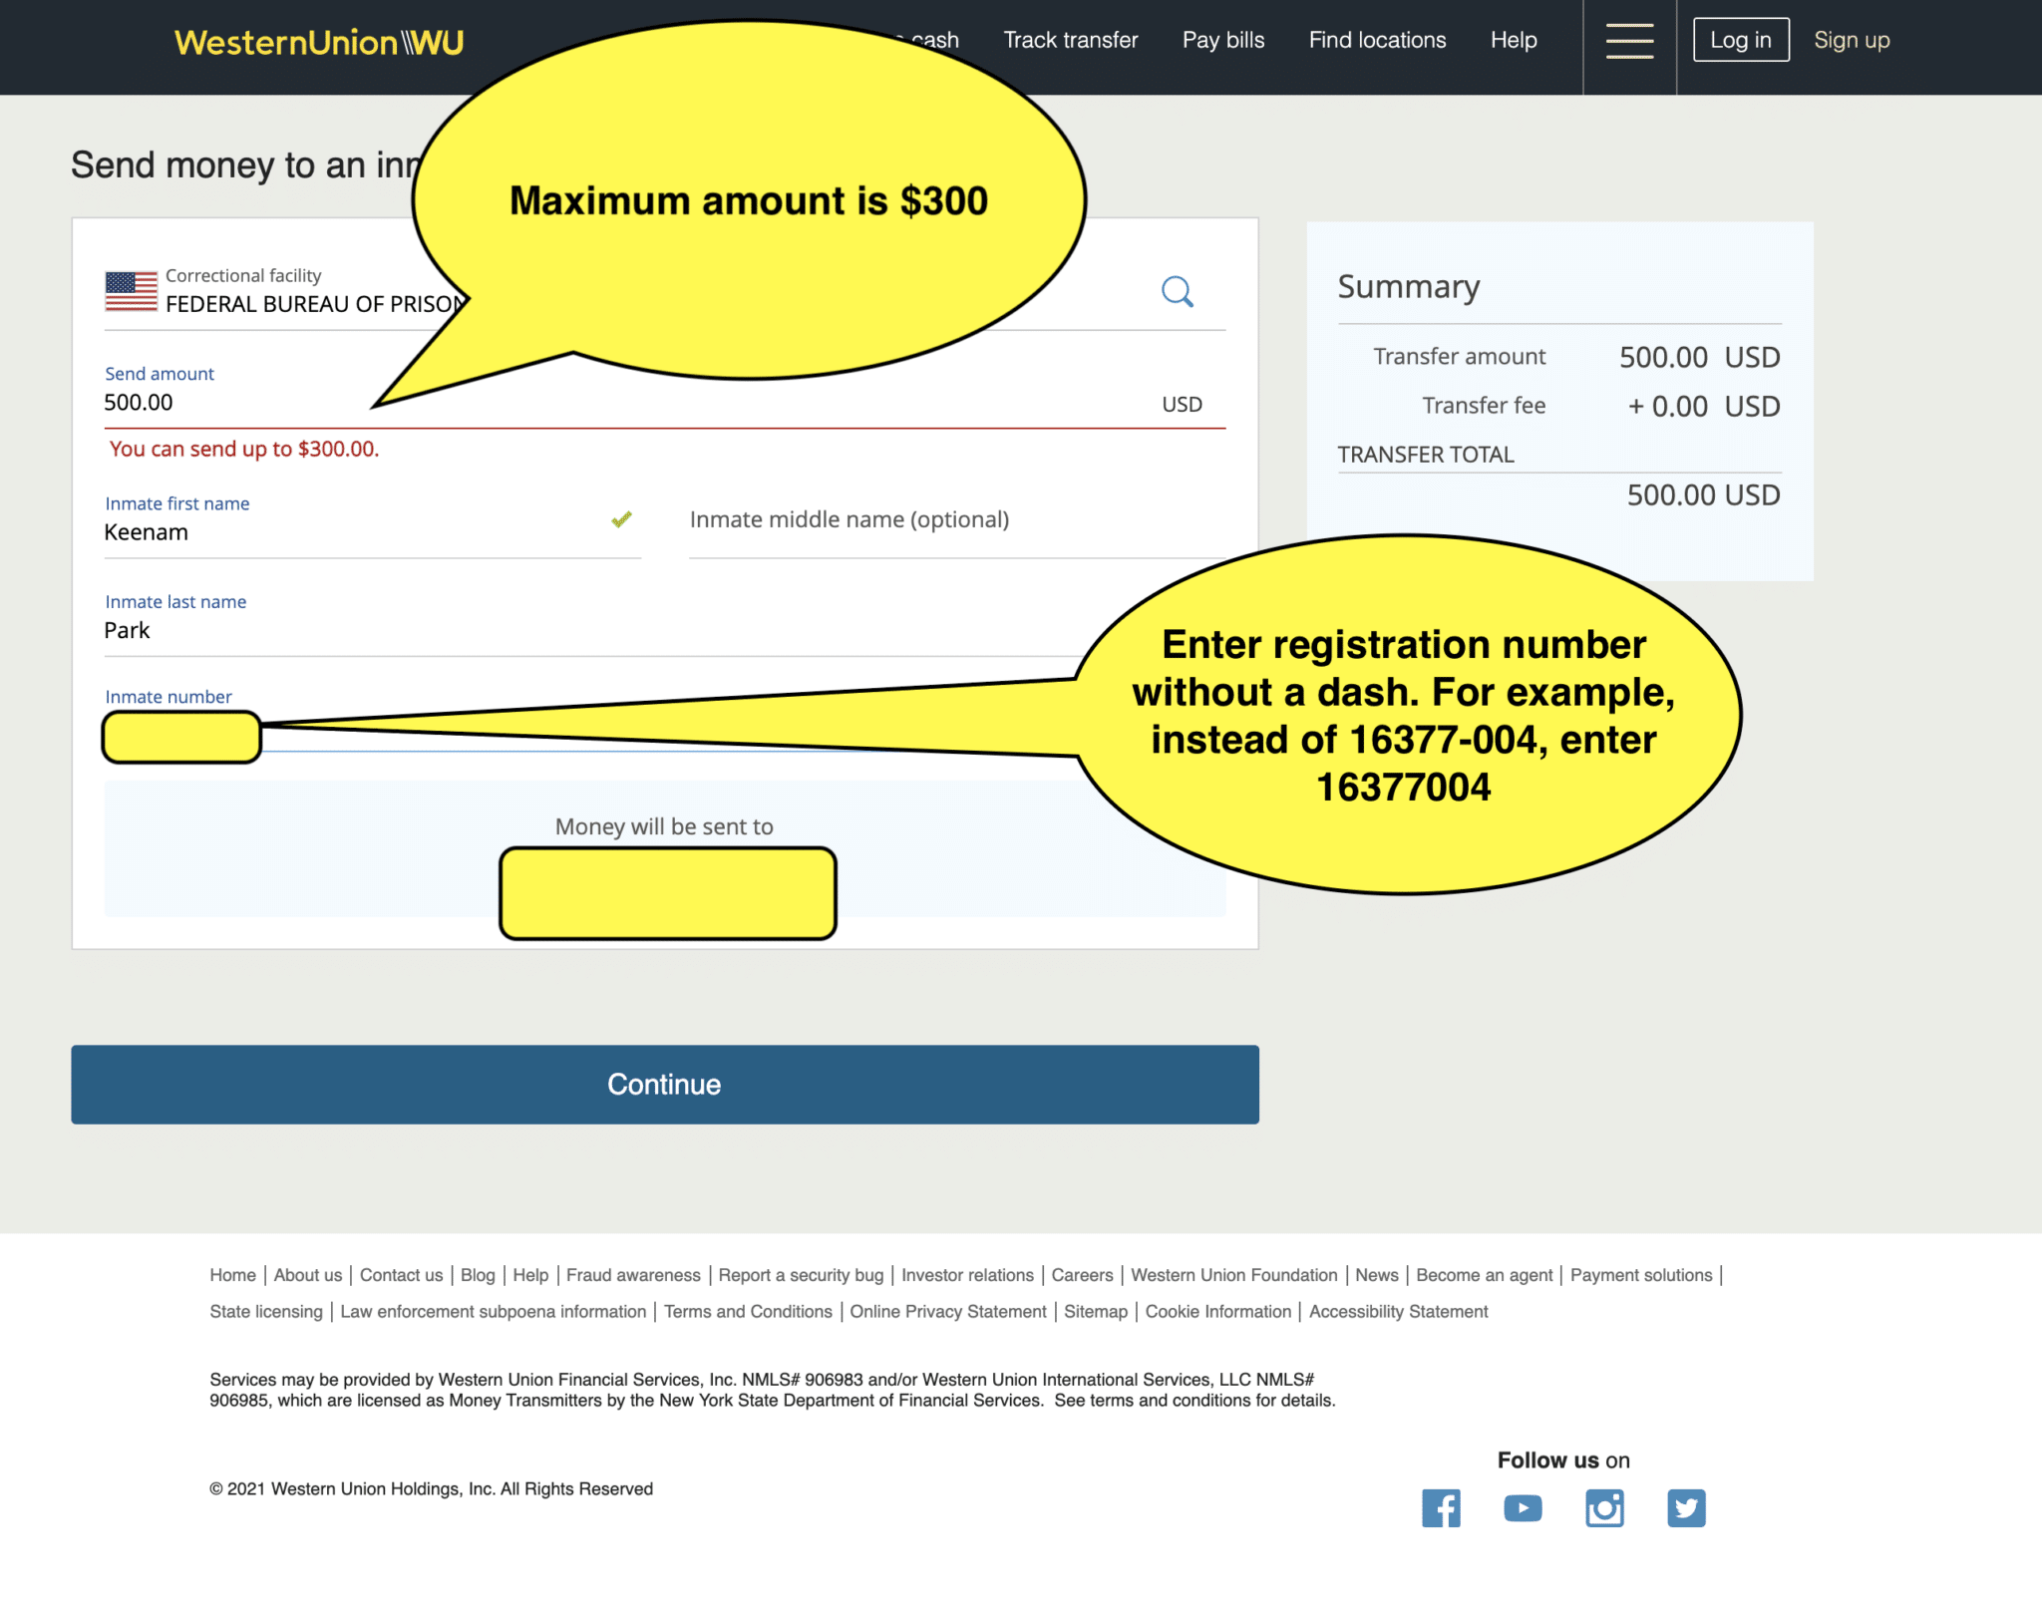This screenshot has height=1612, width=2042.
Task: Click the Log in button
Action: [1741, 40]
